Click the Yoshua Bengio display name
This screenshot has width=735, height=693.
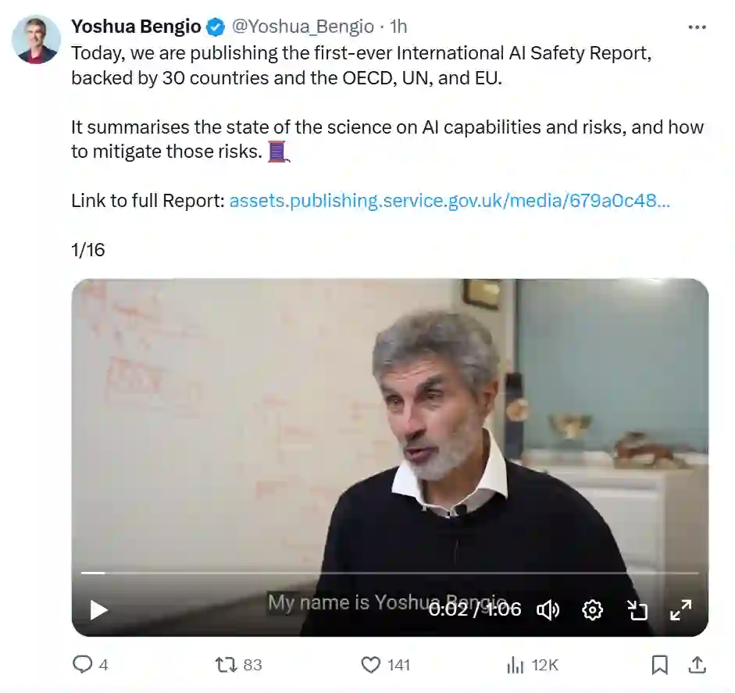pos(136,27)
